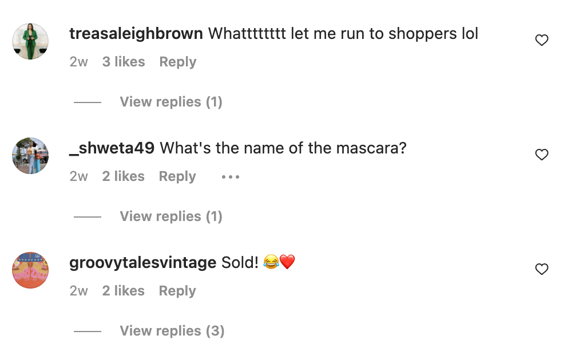
Task: Like groovytalesvintage's comment with the heart
Action: (541, 269)
